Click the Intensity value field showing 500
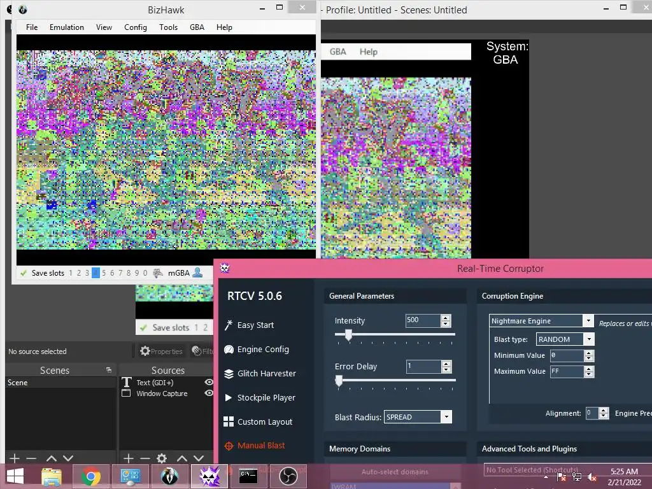Viewport: 652px width, 489px height. (x=423, y=321)
